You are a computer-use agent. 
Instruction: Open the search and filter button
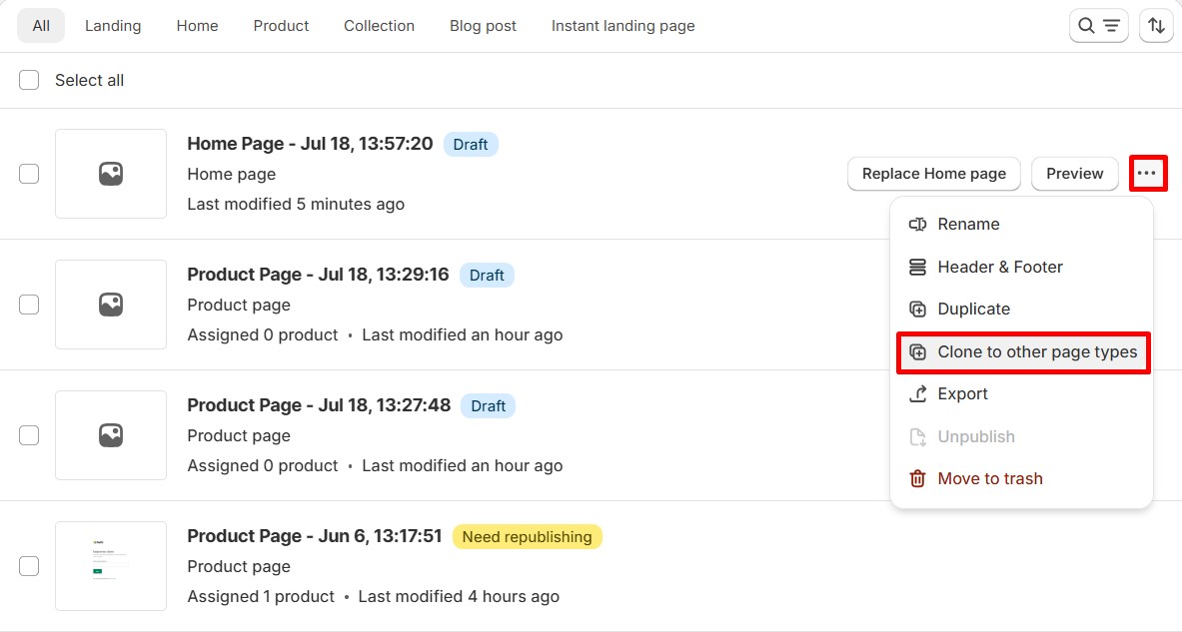pos(1099,26)
